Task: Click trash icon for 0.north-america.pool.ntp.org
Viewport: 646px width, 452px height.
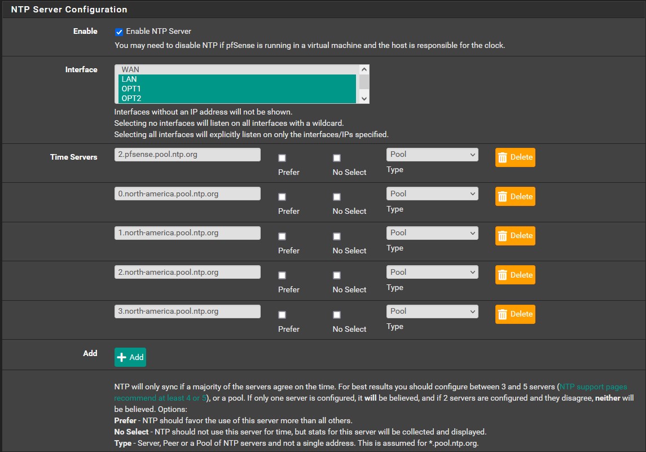Action: 504,196
